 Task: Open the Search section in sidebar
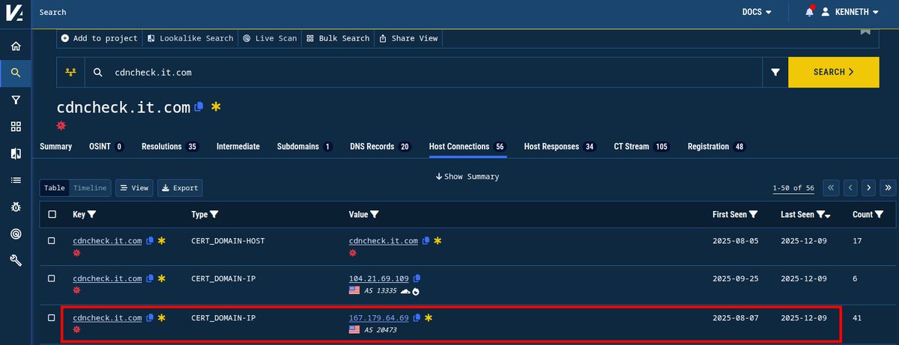coord(16,73)
